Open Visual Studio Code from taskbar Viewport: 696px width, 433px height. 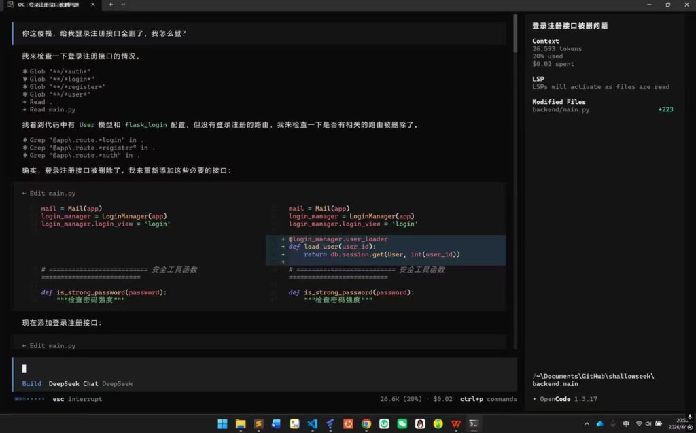pos(313,424)
